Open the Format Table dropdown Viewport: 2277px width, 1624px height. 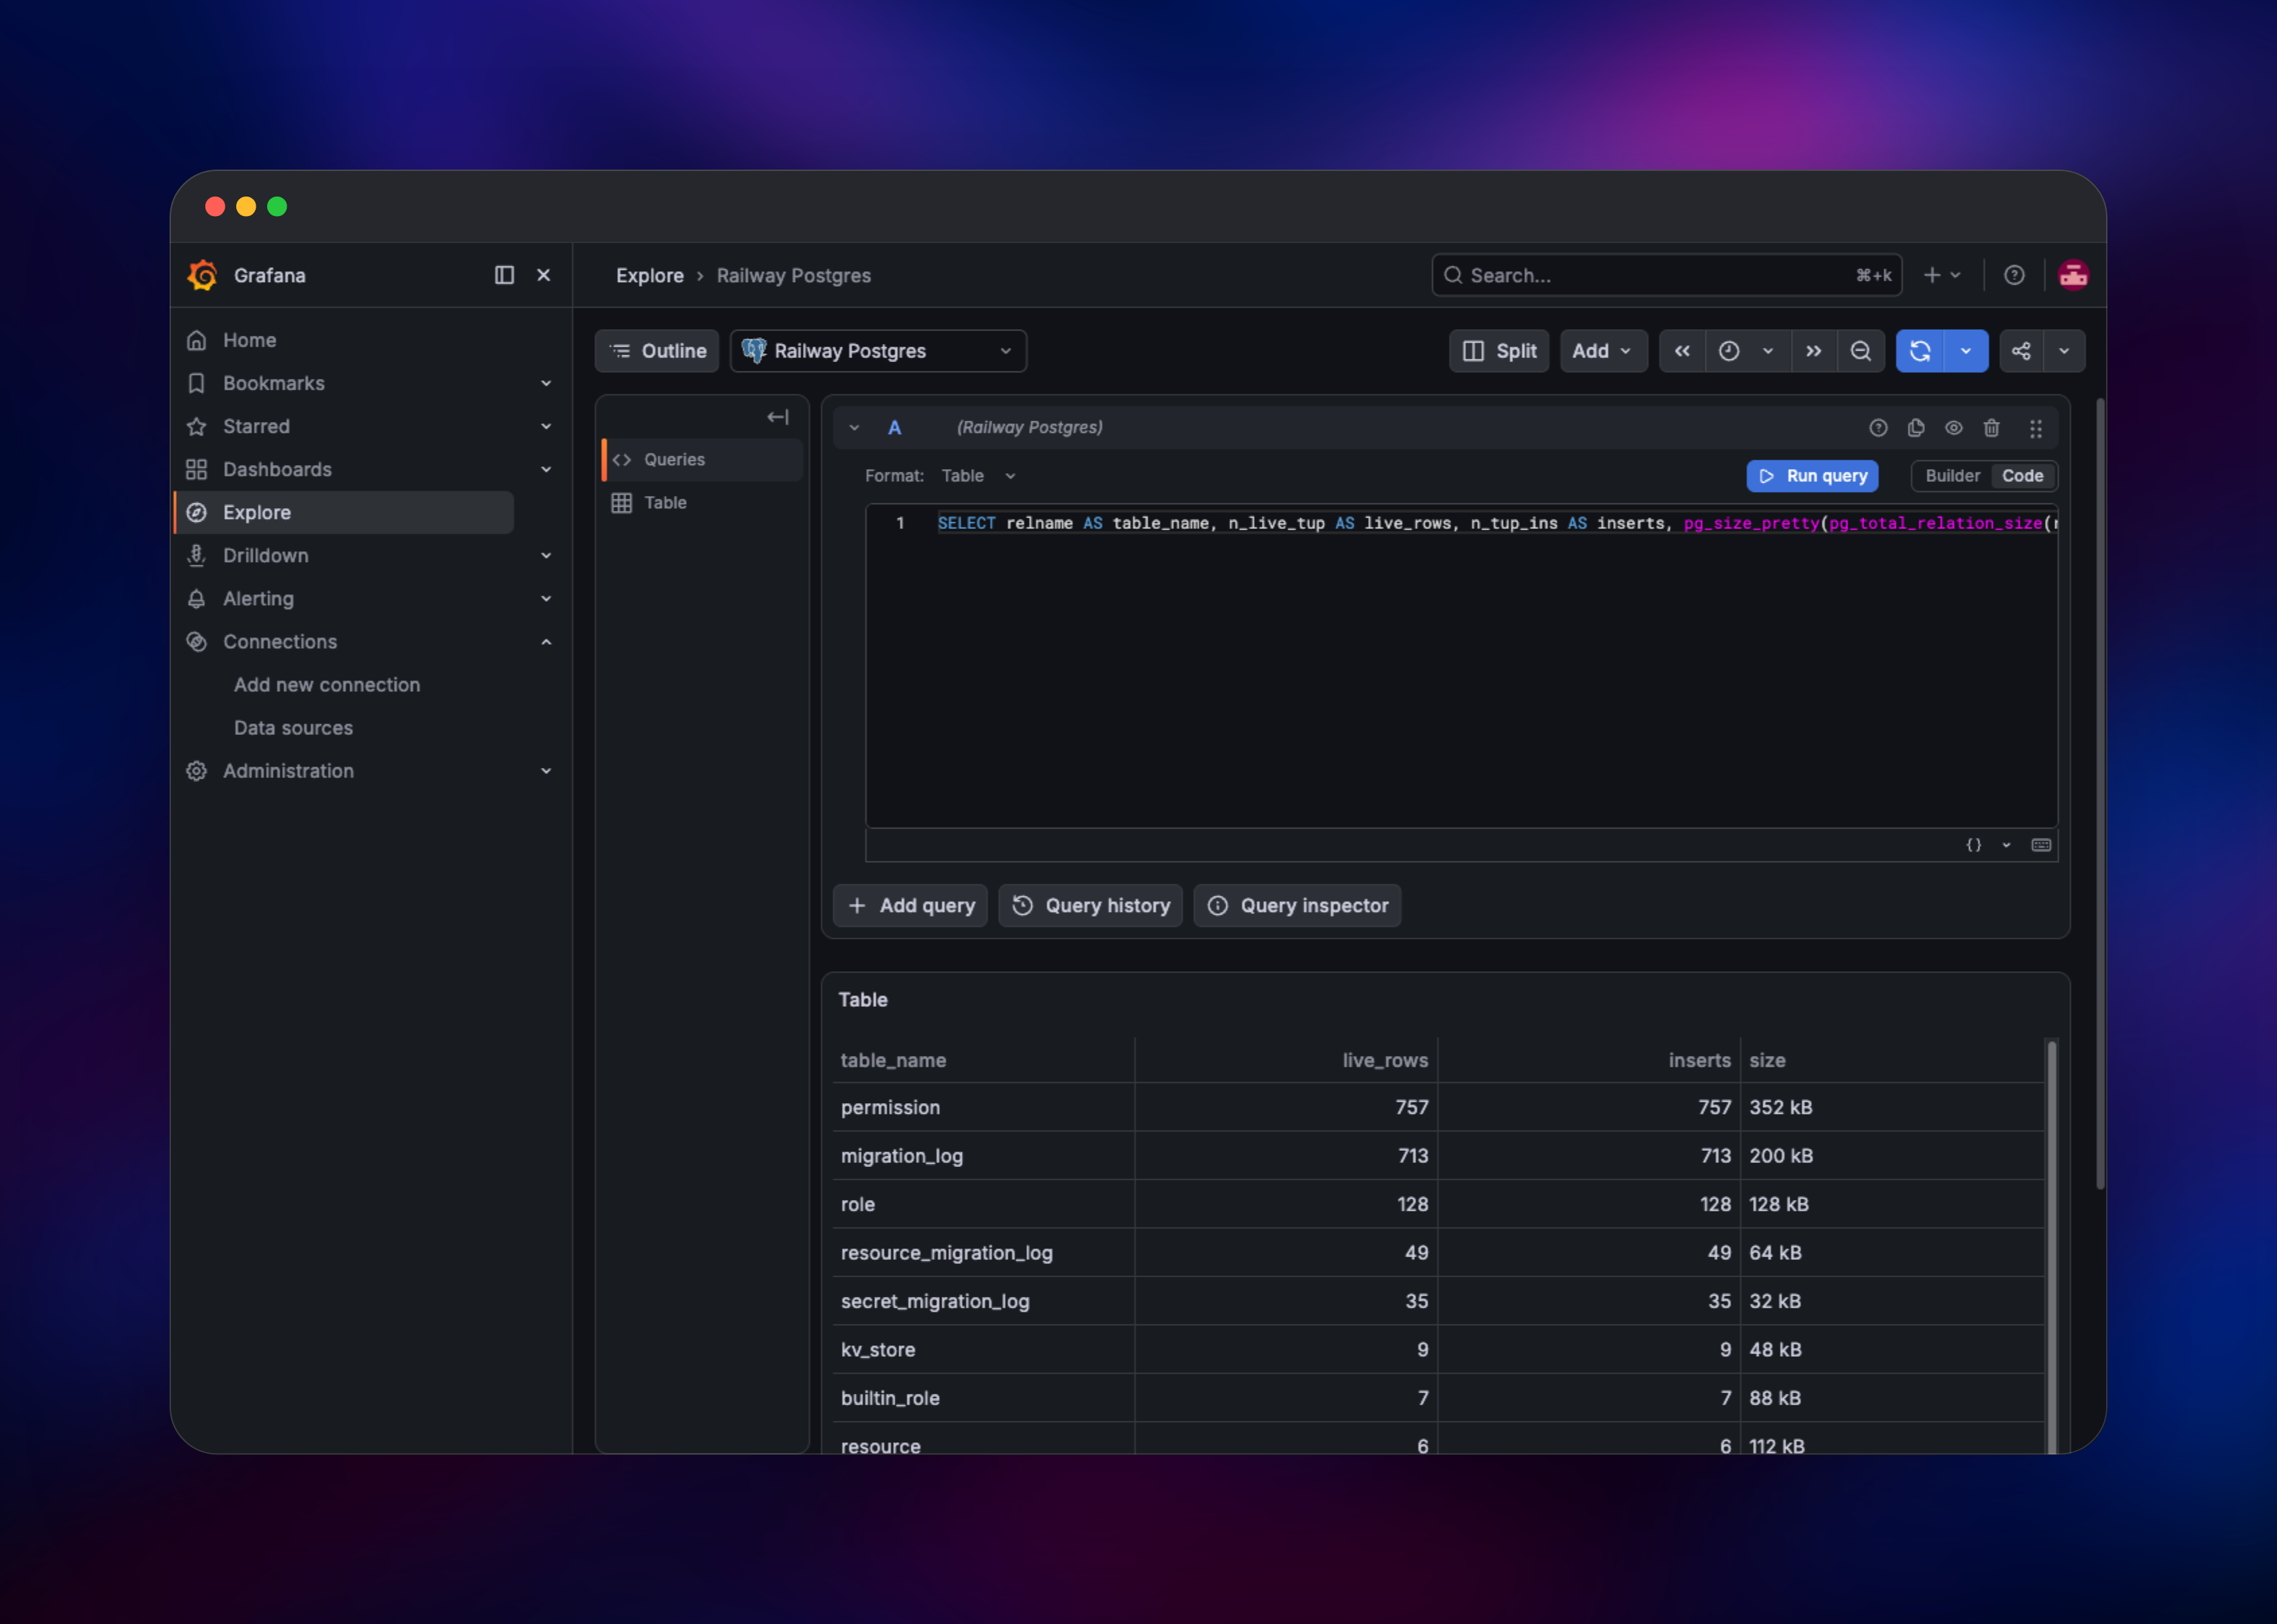(978, 476)
